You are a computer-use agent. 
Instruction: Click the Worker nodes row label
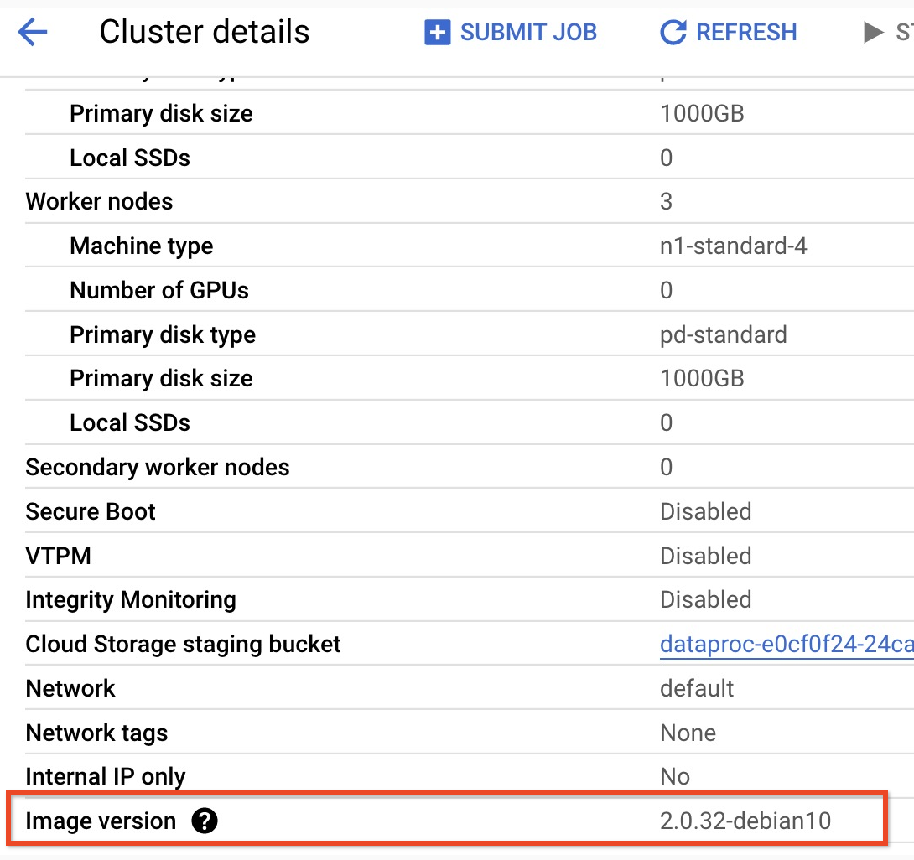pyautogui.click(x=99, y=201)
